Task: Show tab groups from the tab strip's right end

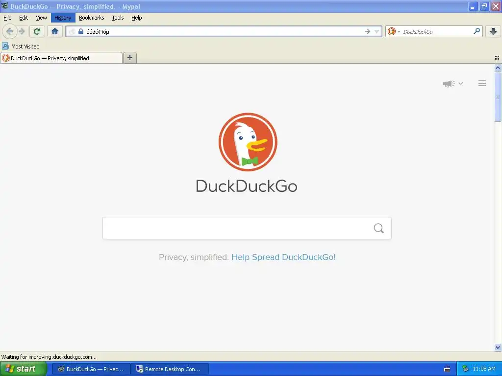Action: coord(497,58)
